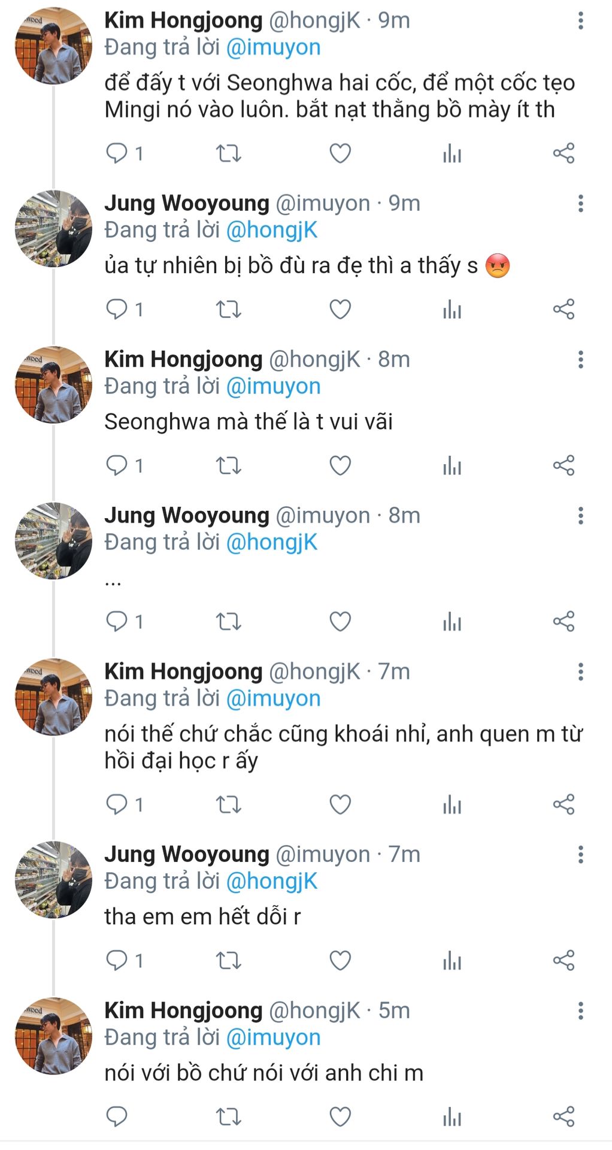Reply to the bottom-most Kim Hongjoong tweet
The height and width of the screenshot is (1150, 612).
point(117,1116)
